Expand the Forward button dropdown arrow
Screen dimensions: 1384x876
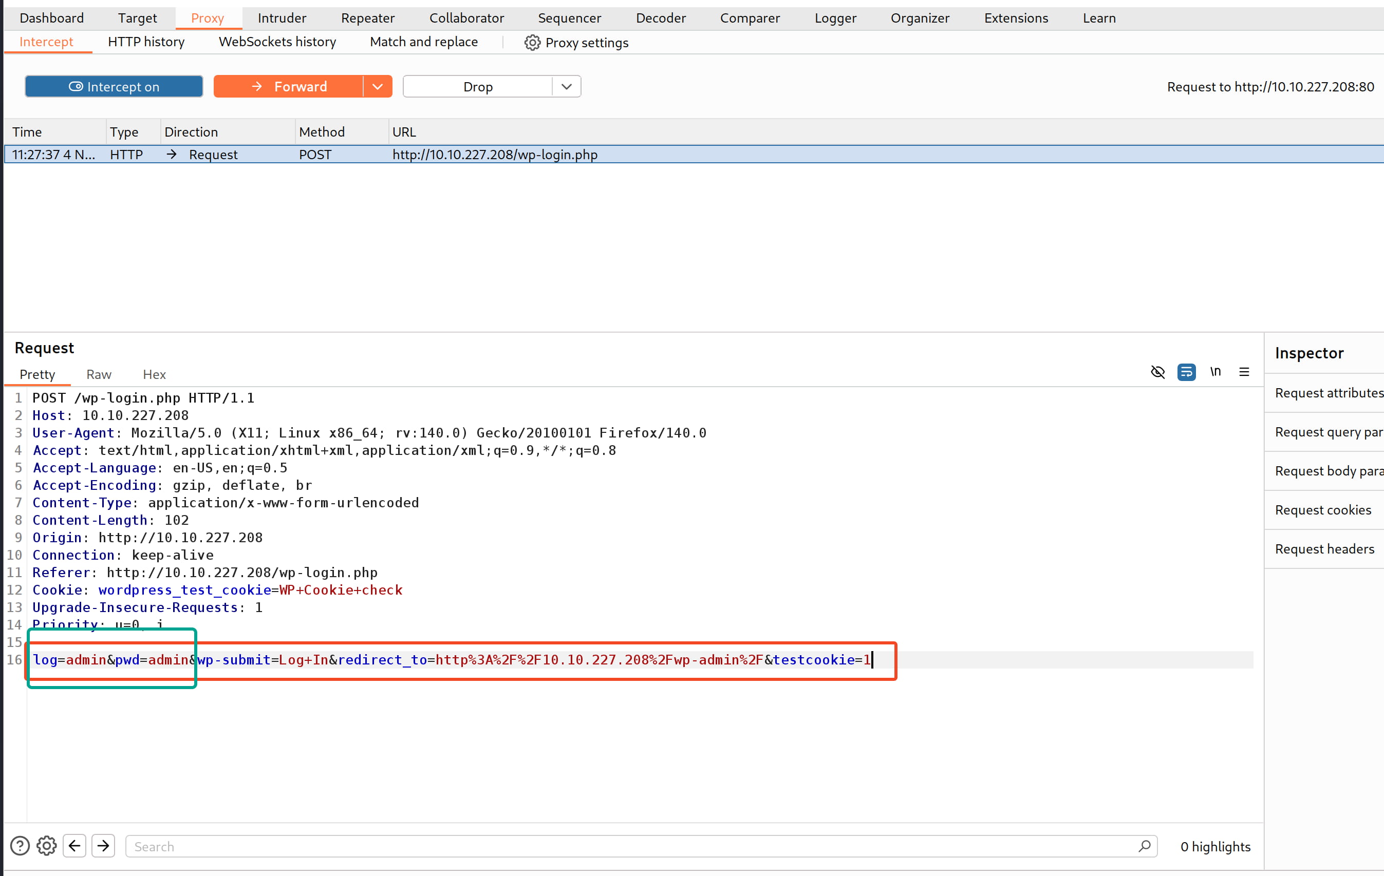378,87
